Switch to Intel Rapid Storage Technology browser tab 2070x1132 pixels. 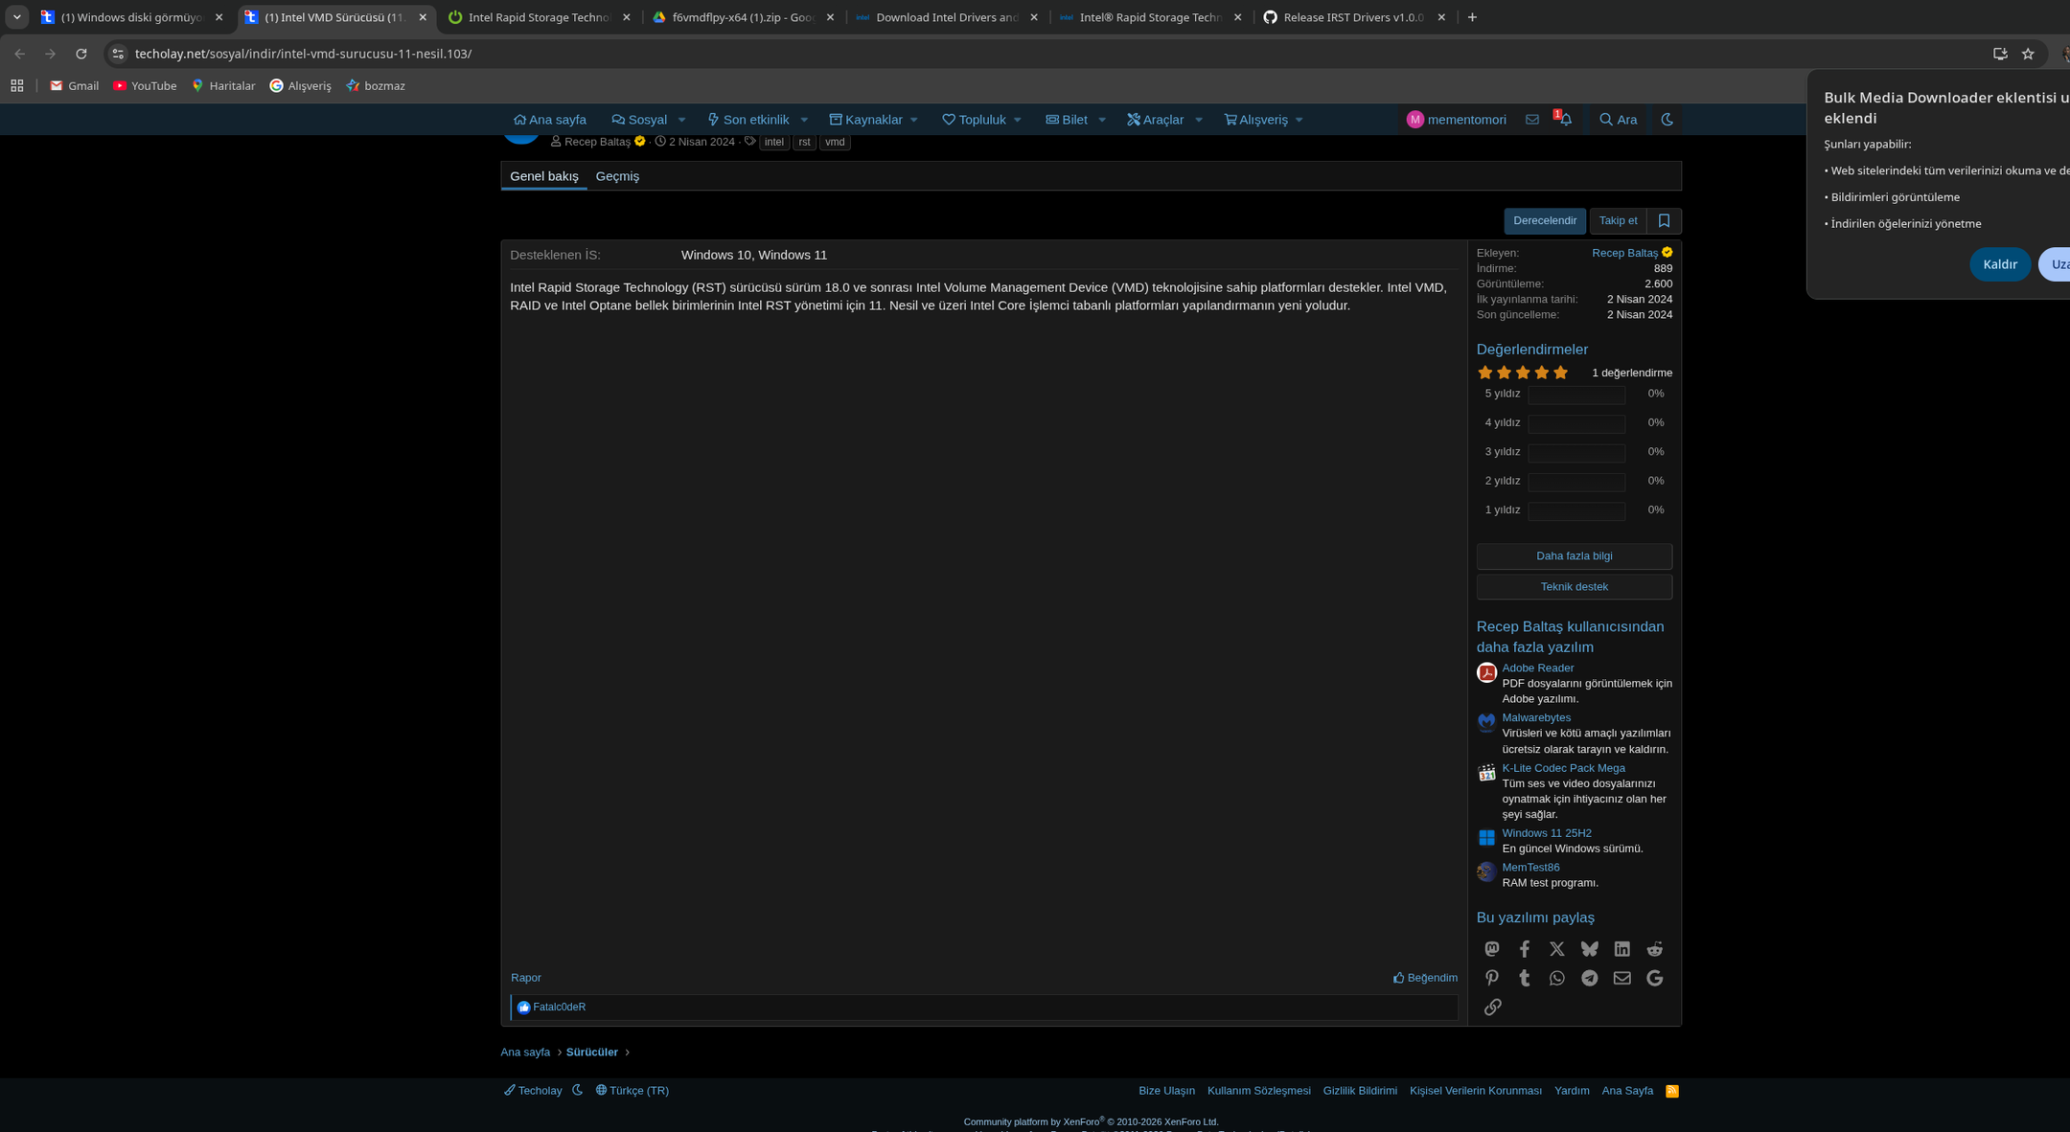(x=540, y=17)
